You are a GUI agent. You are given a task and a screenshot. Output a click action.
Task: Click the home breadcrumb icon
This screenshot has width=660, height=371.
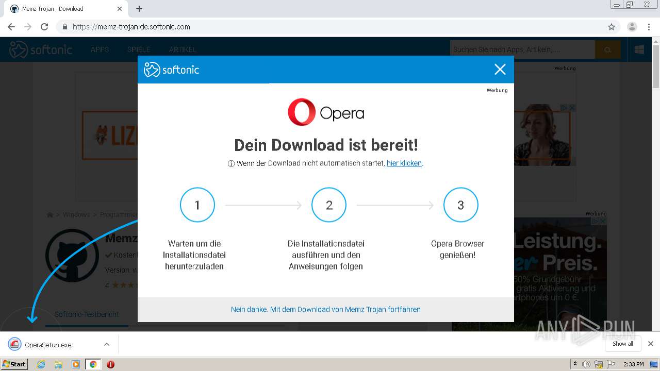[x=50, y=215]
